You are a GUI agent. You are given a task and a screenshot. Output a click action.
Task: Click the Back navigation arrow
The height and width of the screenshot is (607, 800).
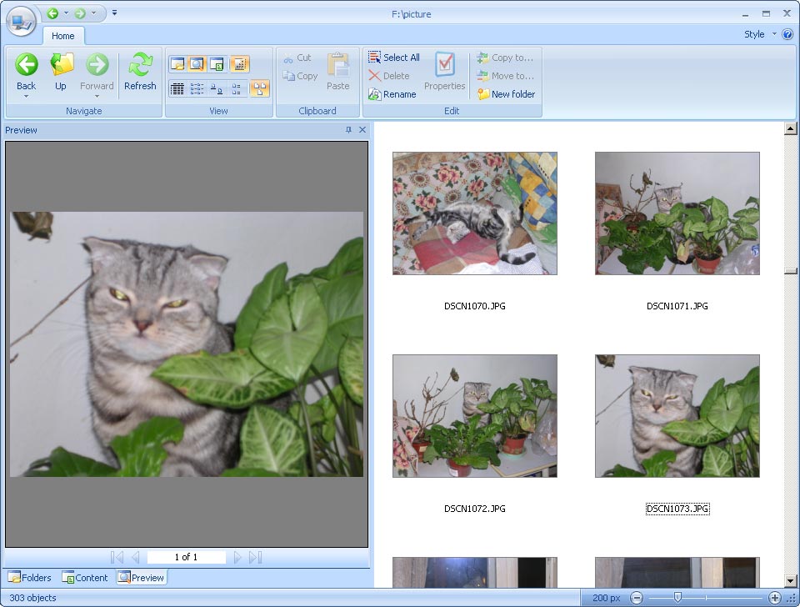coord(27,67)
